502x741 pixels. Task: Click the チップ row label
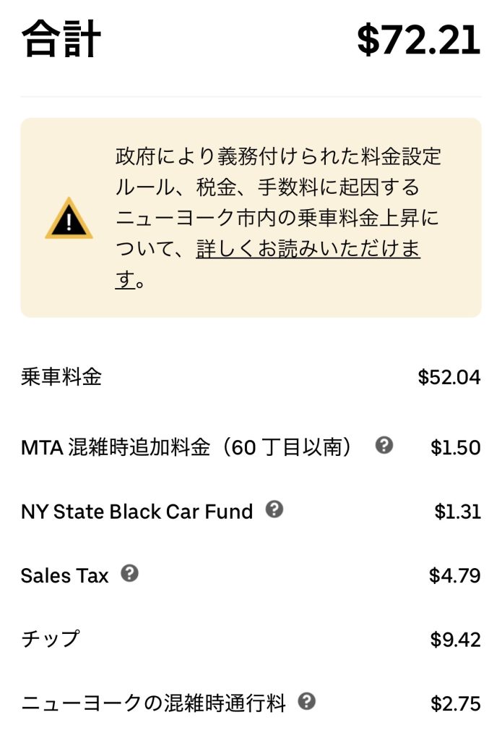point(50,639)
